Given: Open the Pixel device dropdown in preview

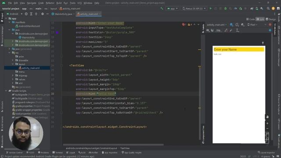Looking at the screenshot, I should tap(252, 25).
